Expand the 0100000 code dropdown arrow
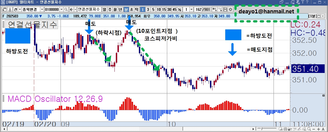The width and height of the screenshot is (328, 132). pyautogui.click(x=61, y=9)
